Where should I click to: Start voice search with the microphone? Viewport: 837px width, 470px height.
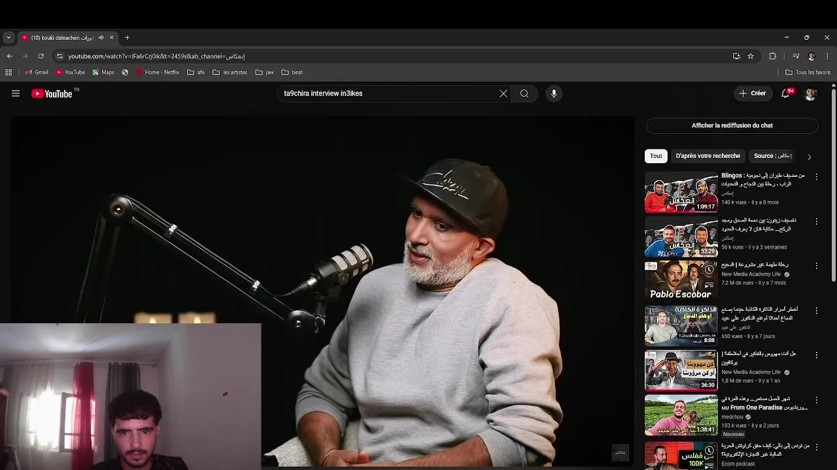point(554,93)
